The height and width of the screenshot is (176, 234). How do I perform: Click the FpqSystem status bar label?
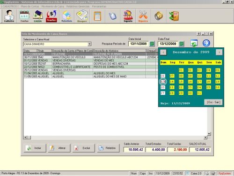[225, 173]
